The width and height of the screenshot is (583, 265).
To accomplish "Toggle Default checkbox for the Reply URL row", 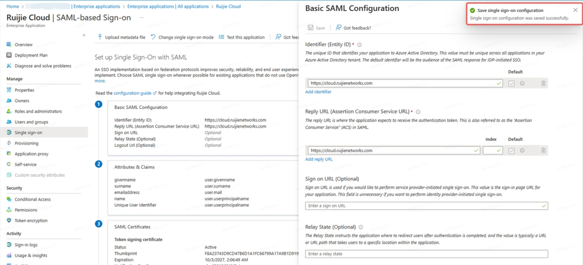I will (512, 151).
